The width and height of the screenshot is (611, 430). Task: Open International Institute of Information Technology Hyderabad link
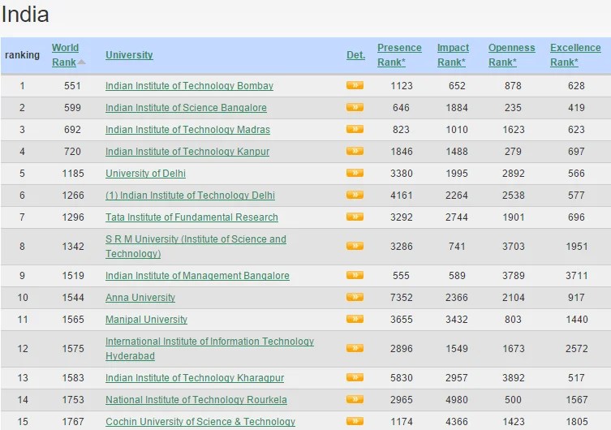pos(209,349)
